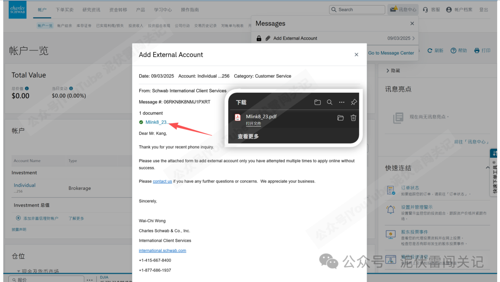The image size is (500, 282).
Task: Close the Add External Account dialog
Action: tap(356, 55)
